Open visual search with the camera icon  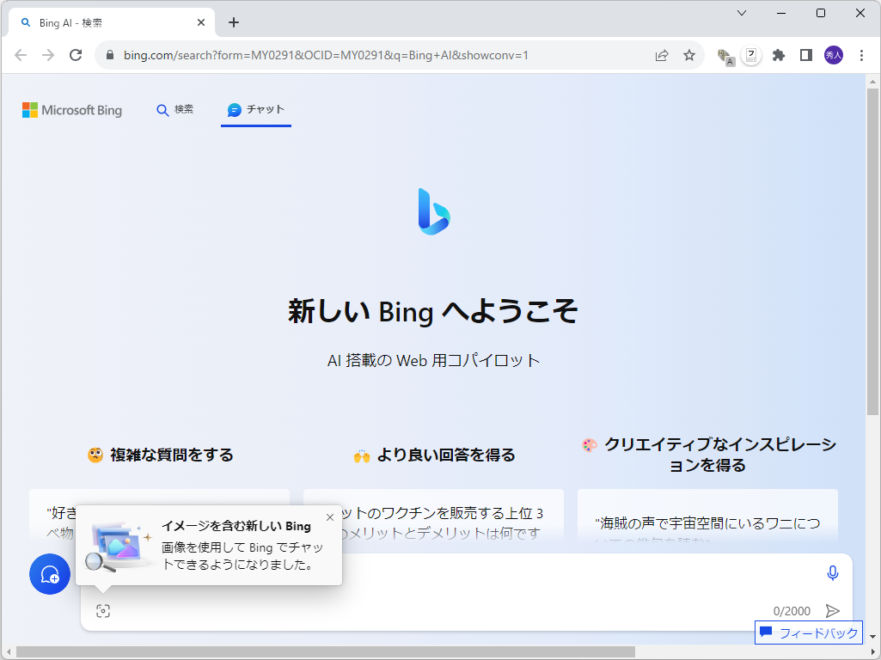click(103, 610)
